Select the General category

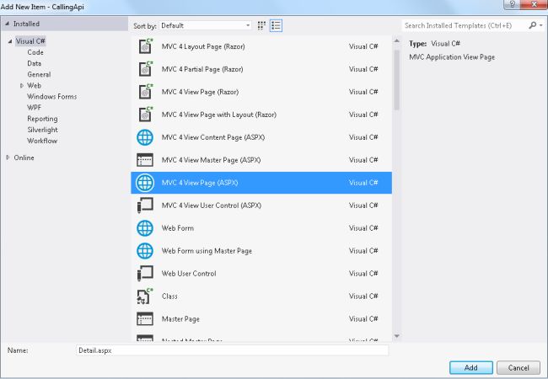pyautogui.click(x=39, y=74)
